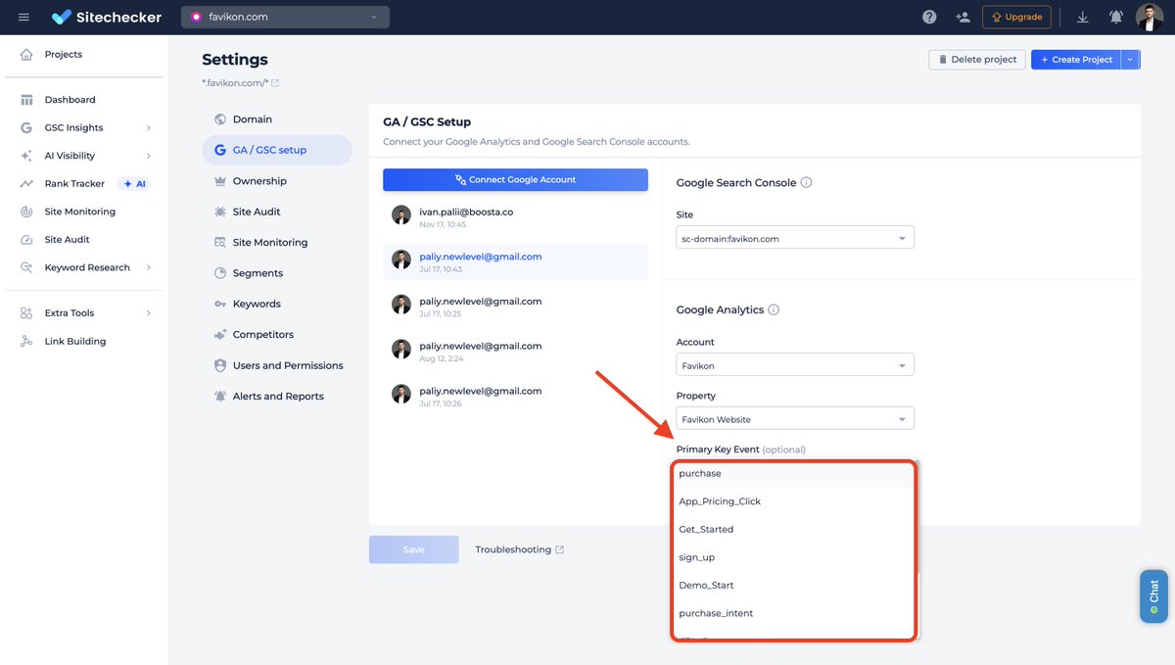1175x665 pixels.
Task: Go to Site Monitoring in settings menu
Action: pos(277,242)
